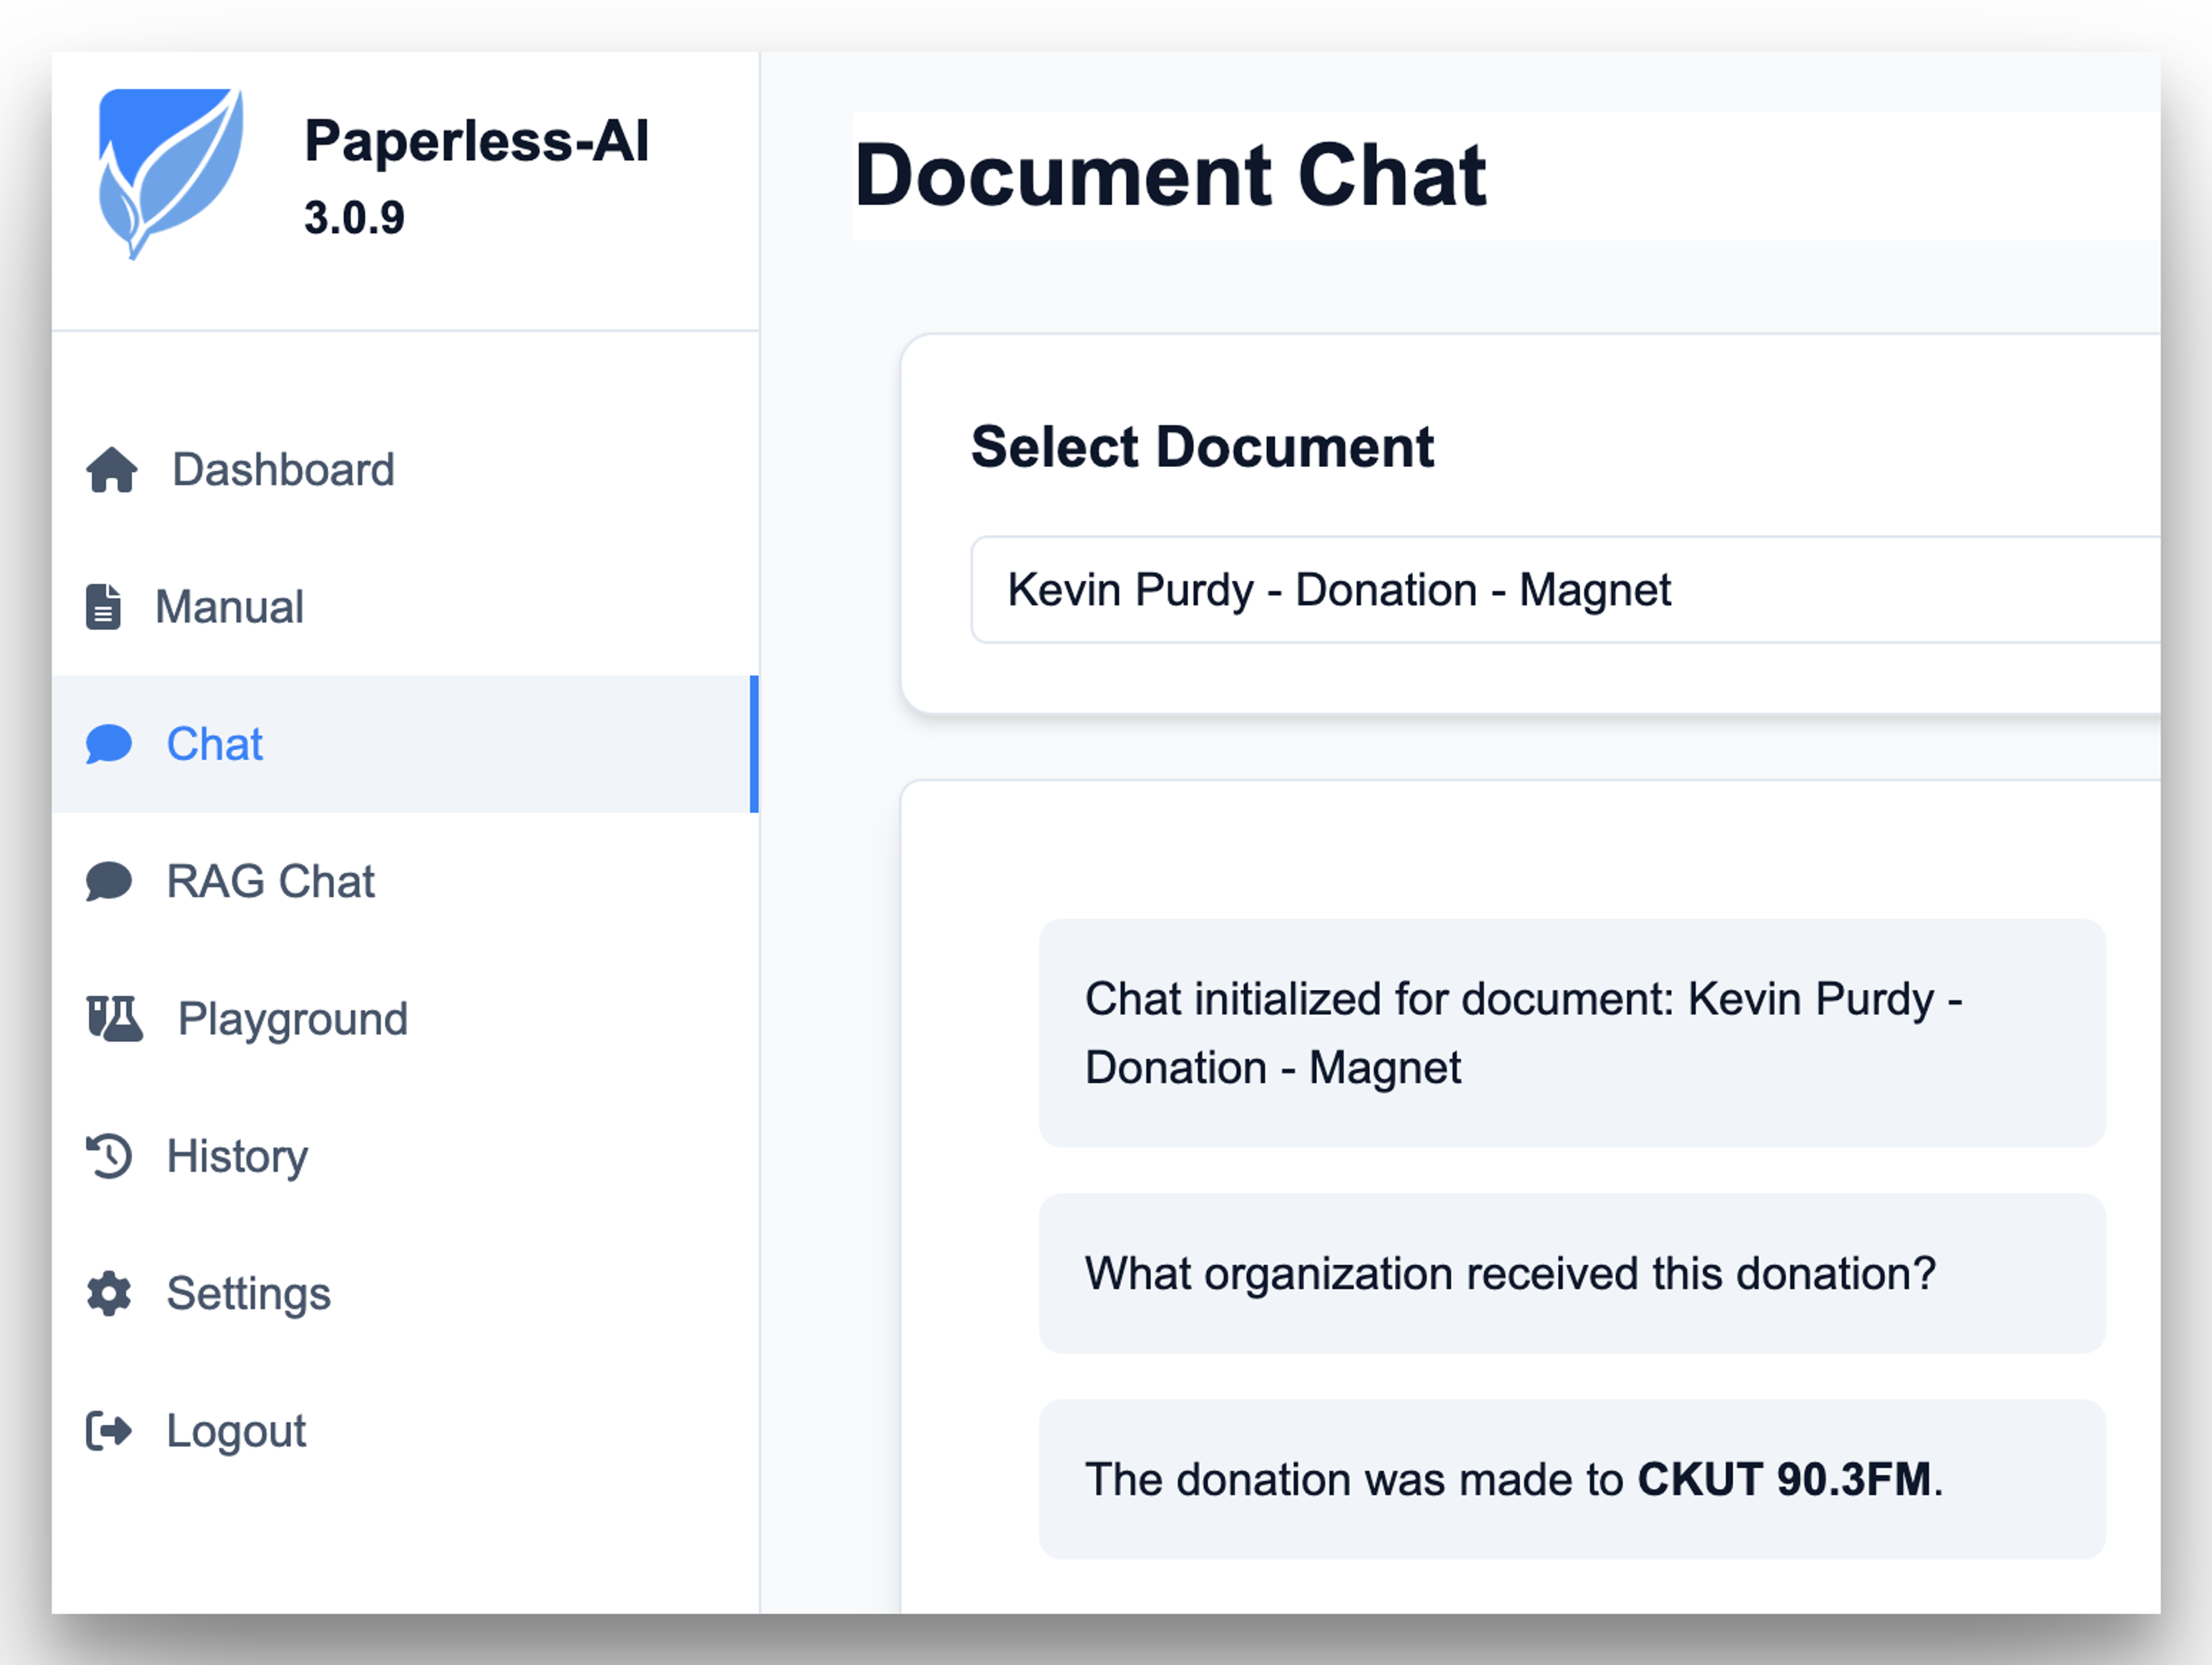Click the Logout link
This screenshot has height=1665, width=2212.
tap(236, 1430)
